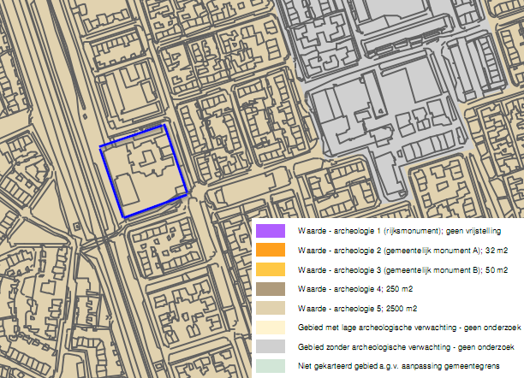The height and width of the screenshot is (378, 524).
Task: Select text 'Waarde - archeologie 3 (gemeentelijk monument B); 50 m2'
Action: coord(402,269)
